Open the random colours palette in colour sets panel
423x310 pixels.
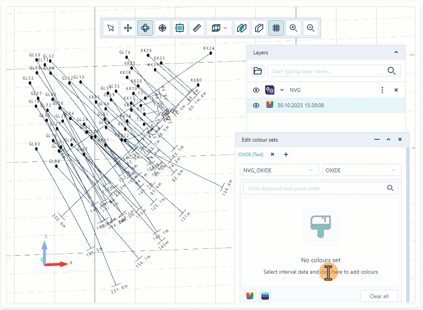(x=250, y=295)
